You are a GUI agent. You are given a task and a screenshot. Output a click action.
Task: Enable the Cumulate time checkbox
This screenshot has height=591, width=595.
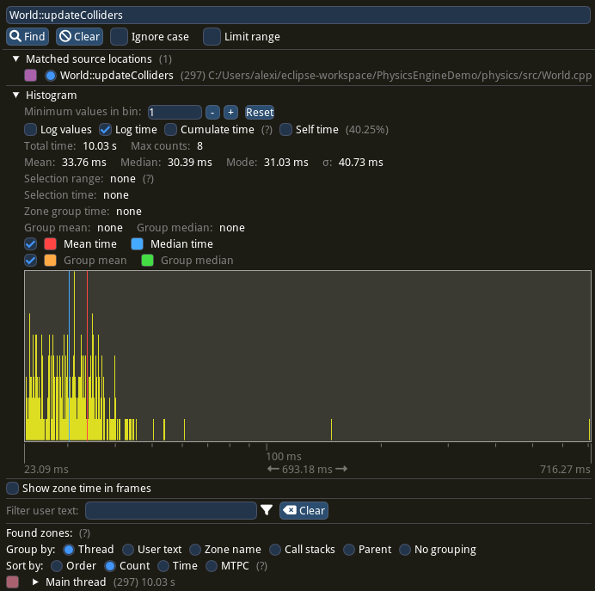pos(170,129)
